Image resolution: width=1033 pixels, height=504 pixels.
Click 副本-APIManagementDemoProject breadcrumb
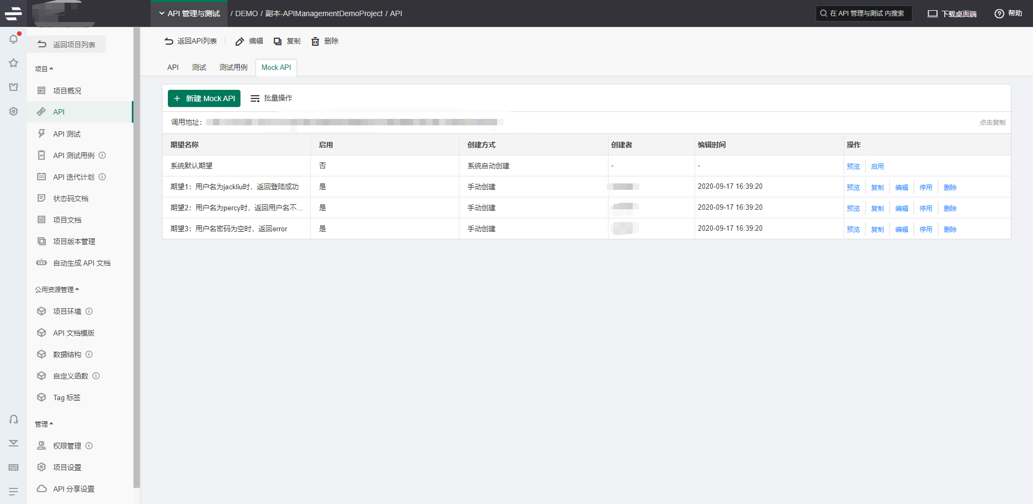[x=324, y=13]
